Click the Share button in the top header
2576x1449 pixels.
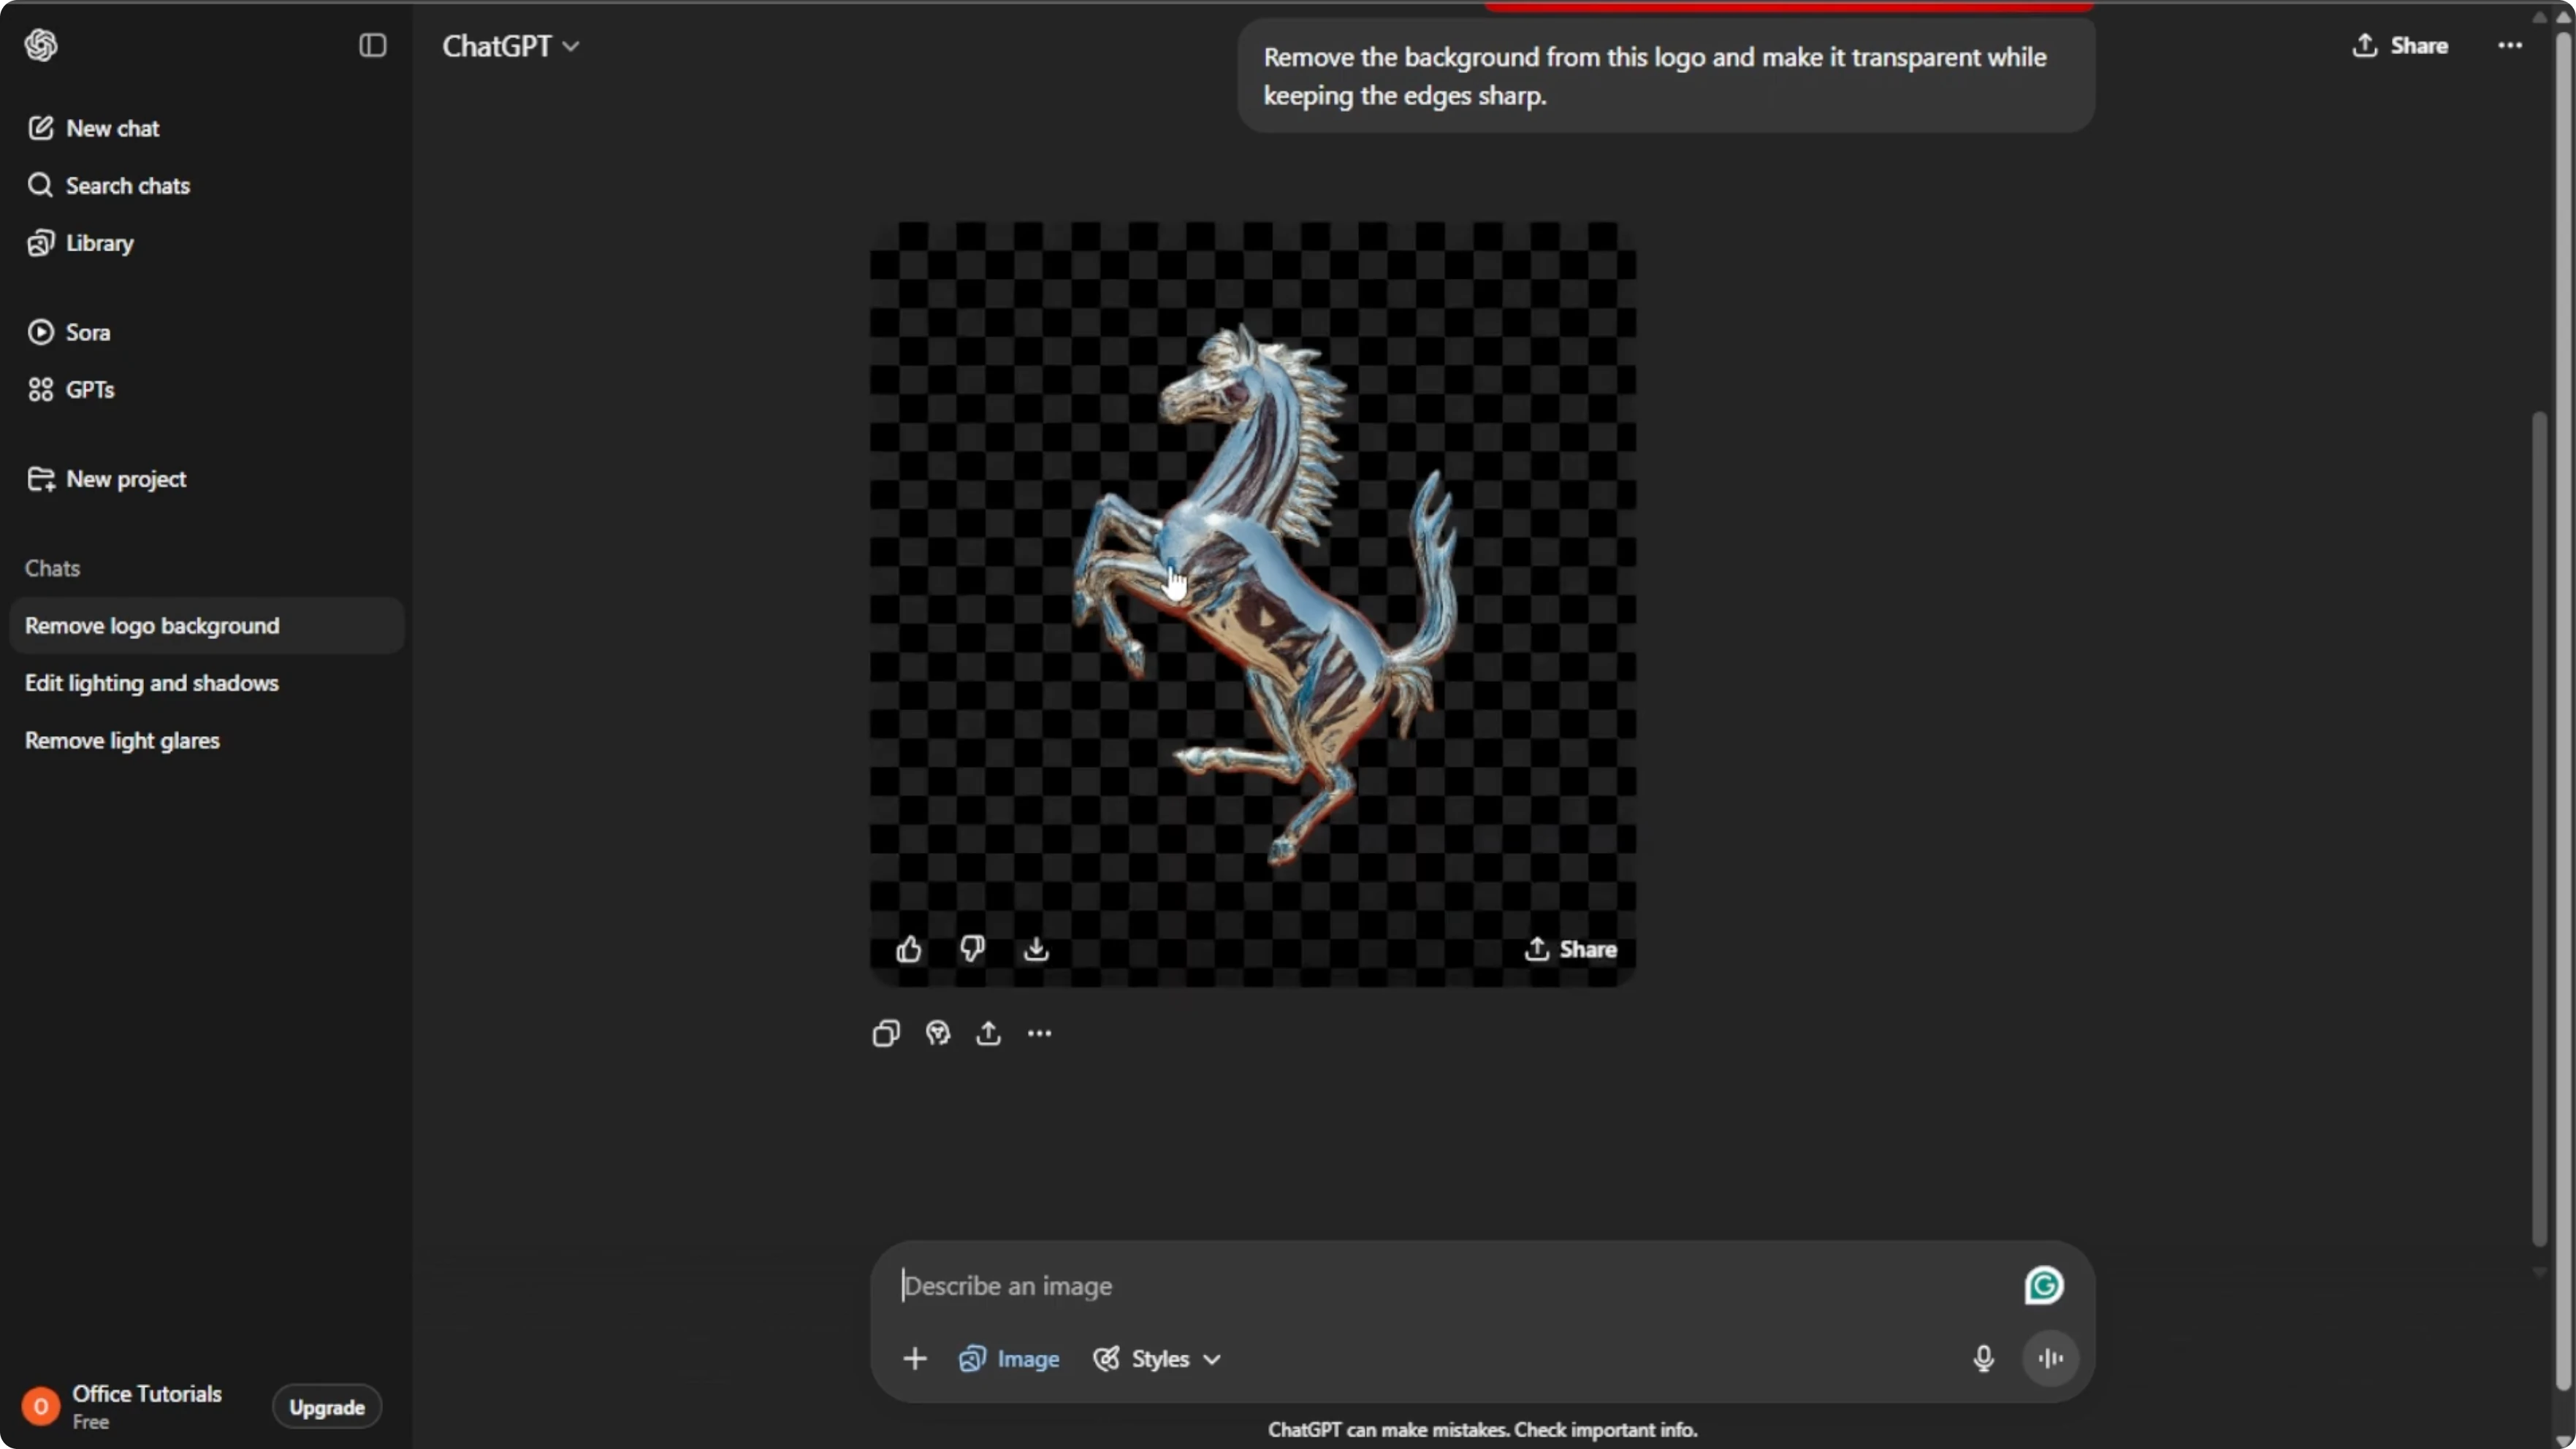click(2400, 46)
